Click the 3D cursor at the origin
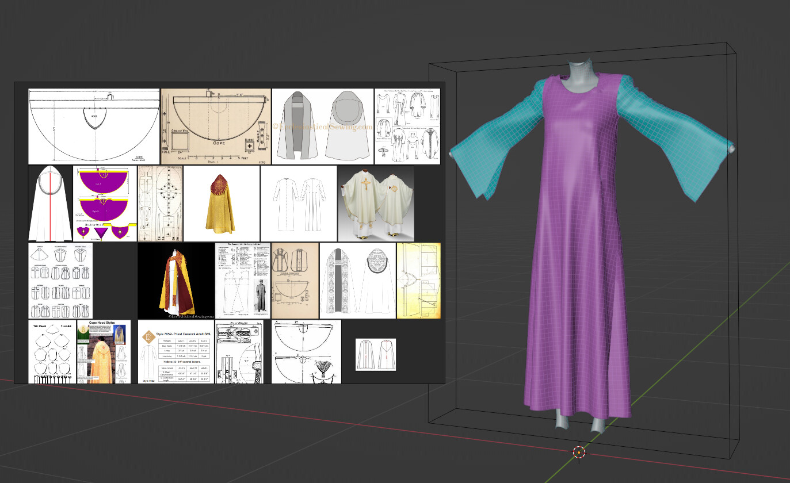Screen dimensions: 790x483 click(x=579, y=452)
